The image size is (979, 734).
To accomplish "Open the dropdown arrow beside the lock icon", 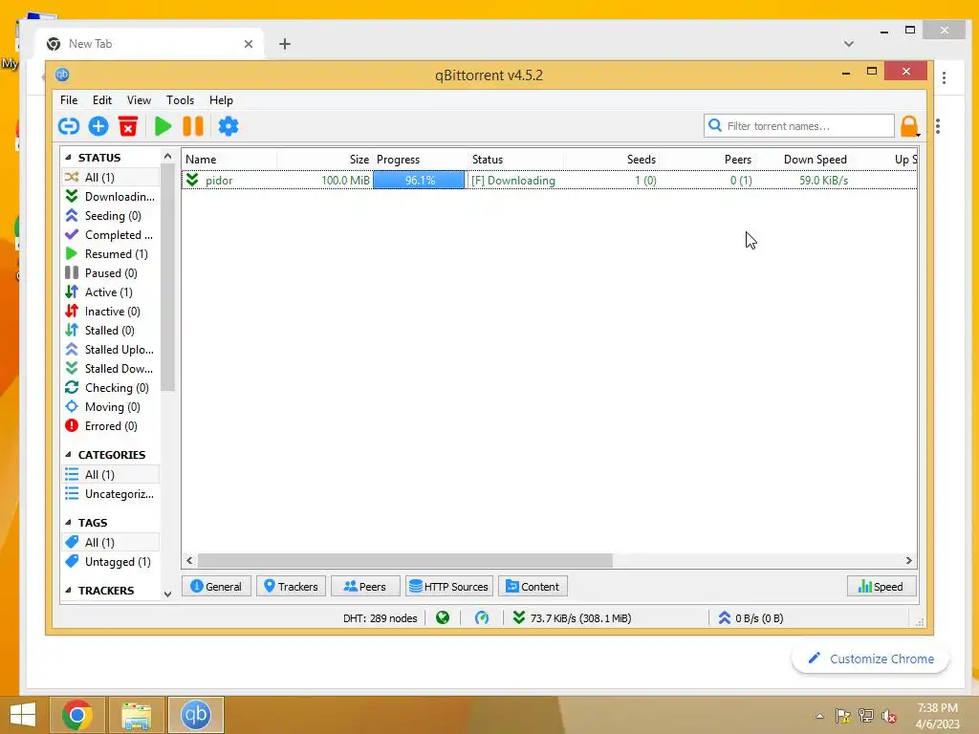I will click(x=919, y=134).
